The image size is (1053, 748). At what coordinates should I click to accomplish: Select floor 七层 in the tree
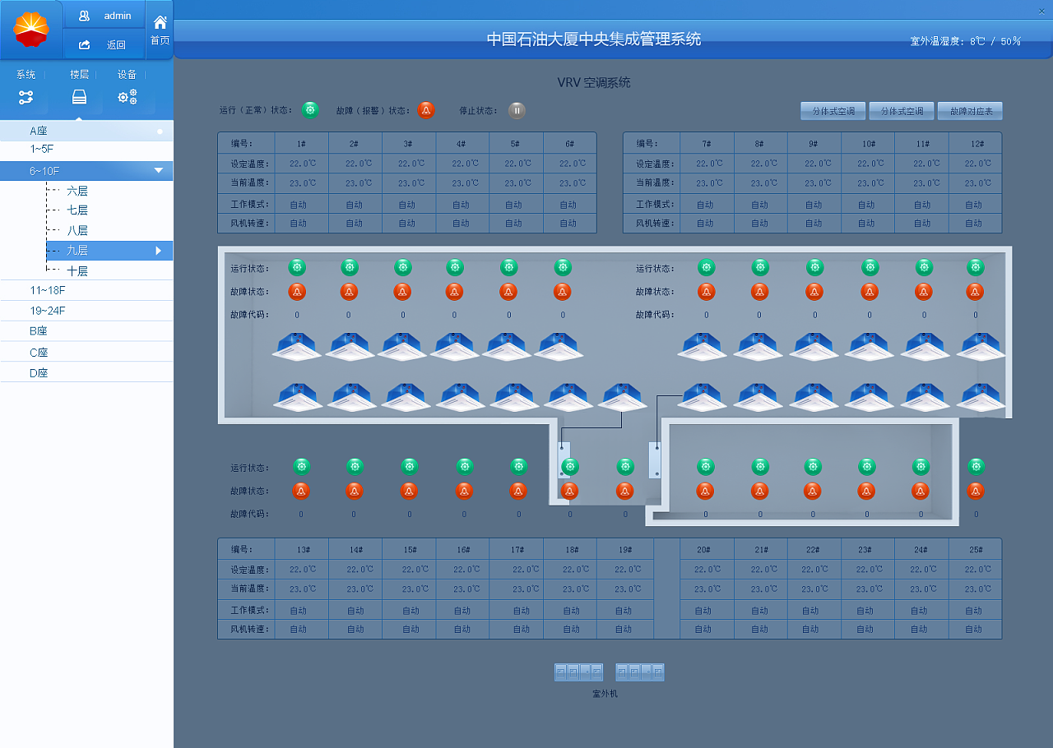(77, 210)
